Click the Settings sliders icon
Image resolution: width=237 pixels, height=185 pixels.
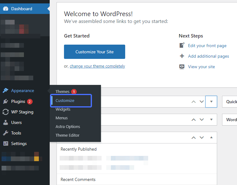[x=6, y=143]
